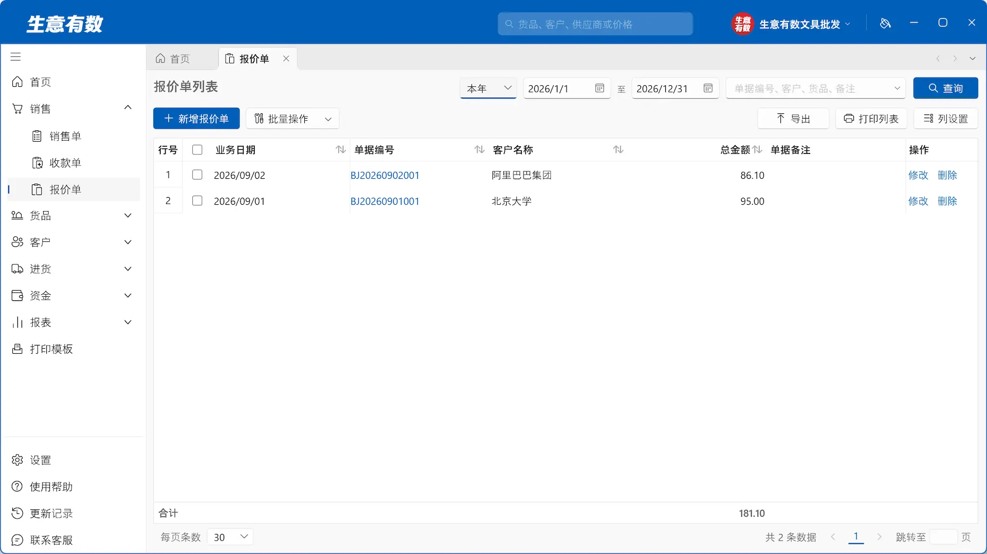Sort by 客户名称 column sort icon
The height and width of the screenshot is (554, 987).
[x=618, y=149]
